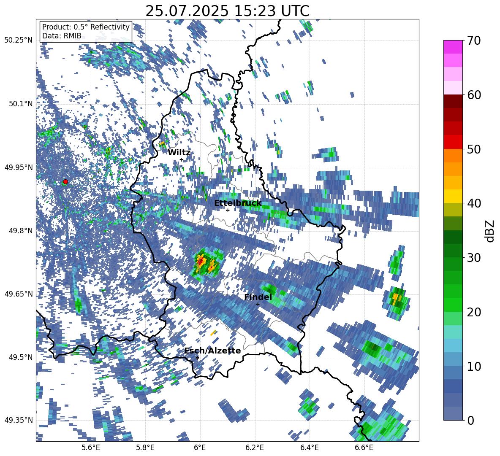This screenshot has width=500, height=456.
Task: Click the 49.8°N latitude tick label
Action: click(x=20, y=231)
